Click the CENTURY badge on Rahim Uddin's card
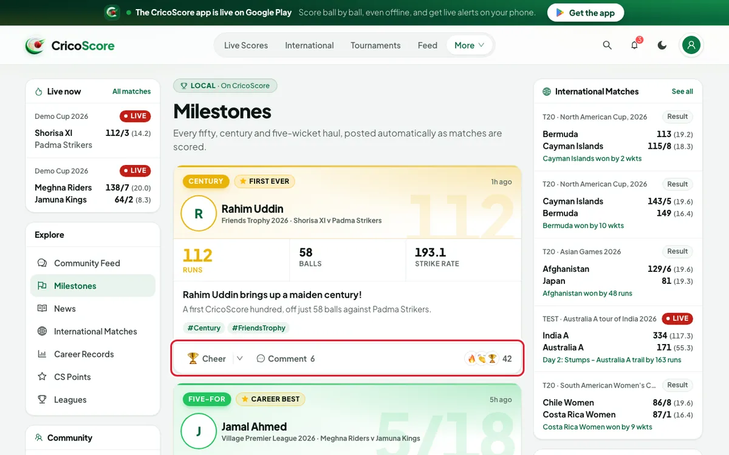Image resolution: width=729 pixels, height=455 pixels. pyautogui.click(x=206, y=181)
